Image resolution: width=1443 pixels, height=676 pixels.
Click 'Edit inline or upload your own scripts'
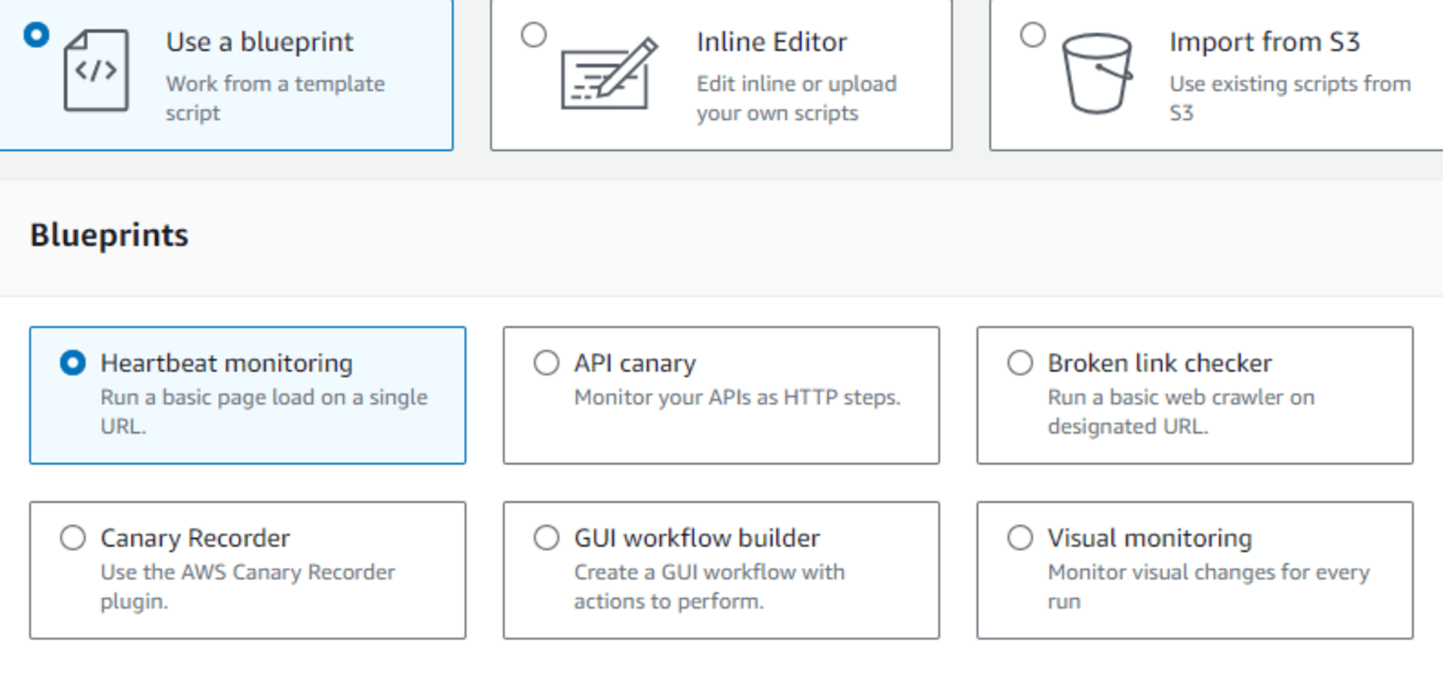pos(797,98)
